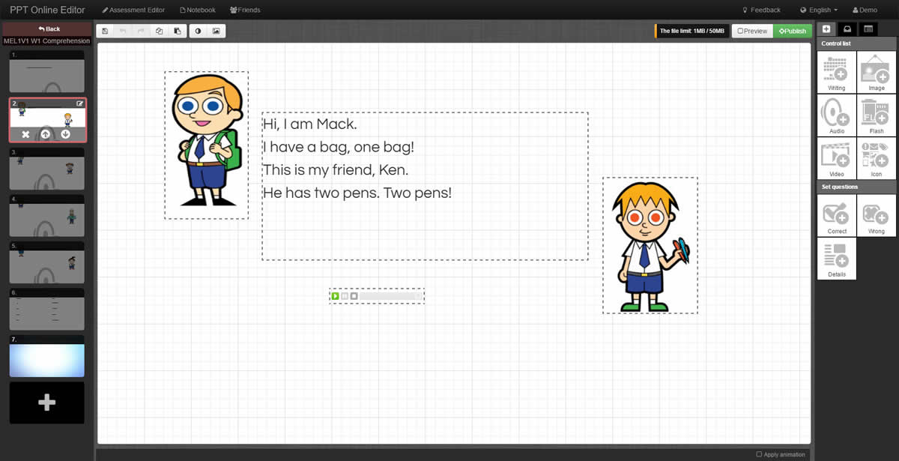Insert a Video control

(836, 158)
